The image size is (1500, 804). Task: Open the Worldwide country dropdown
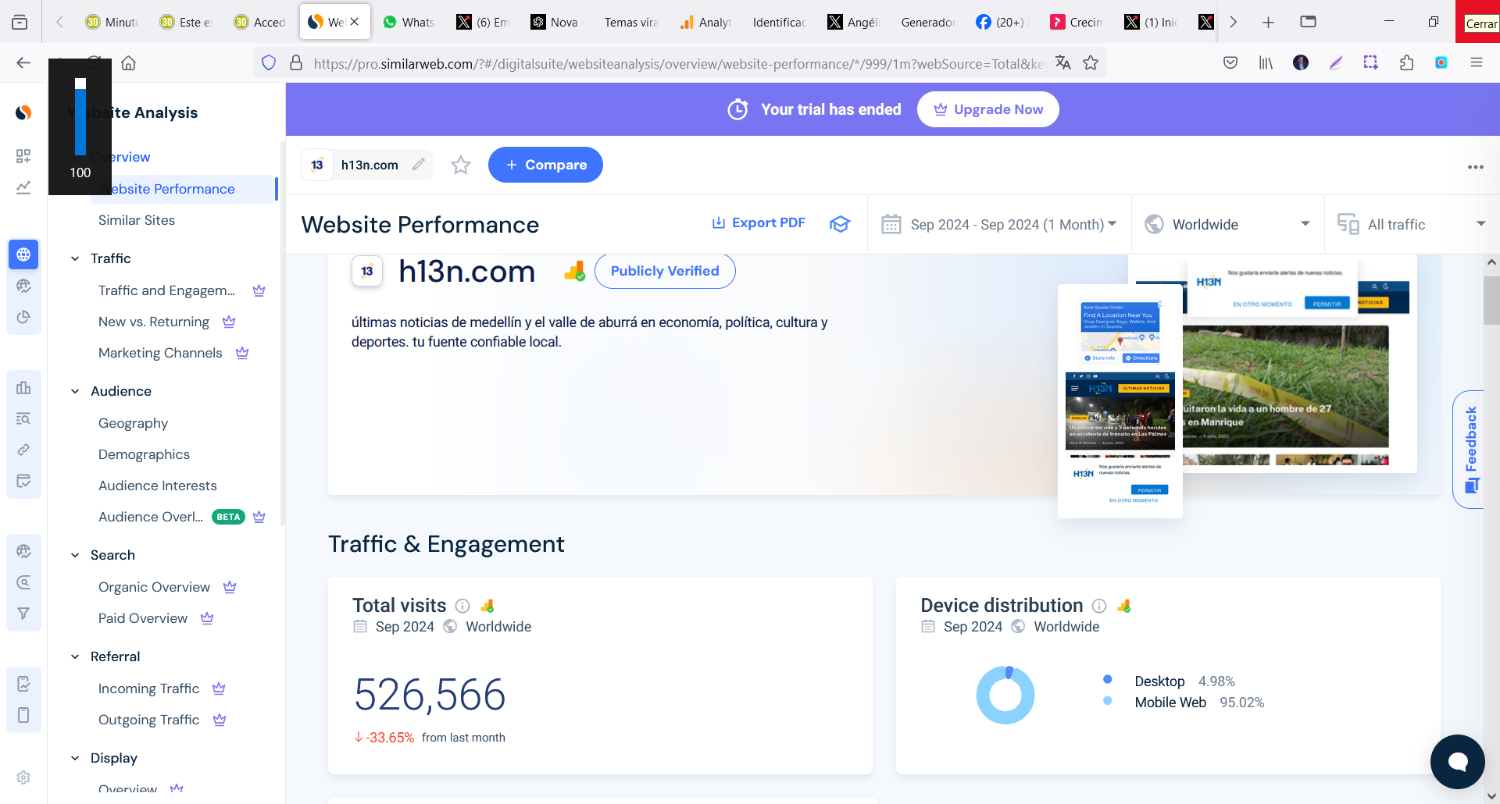(x=1227, y=225)
